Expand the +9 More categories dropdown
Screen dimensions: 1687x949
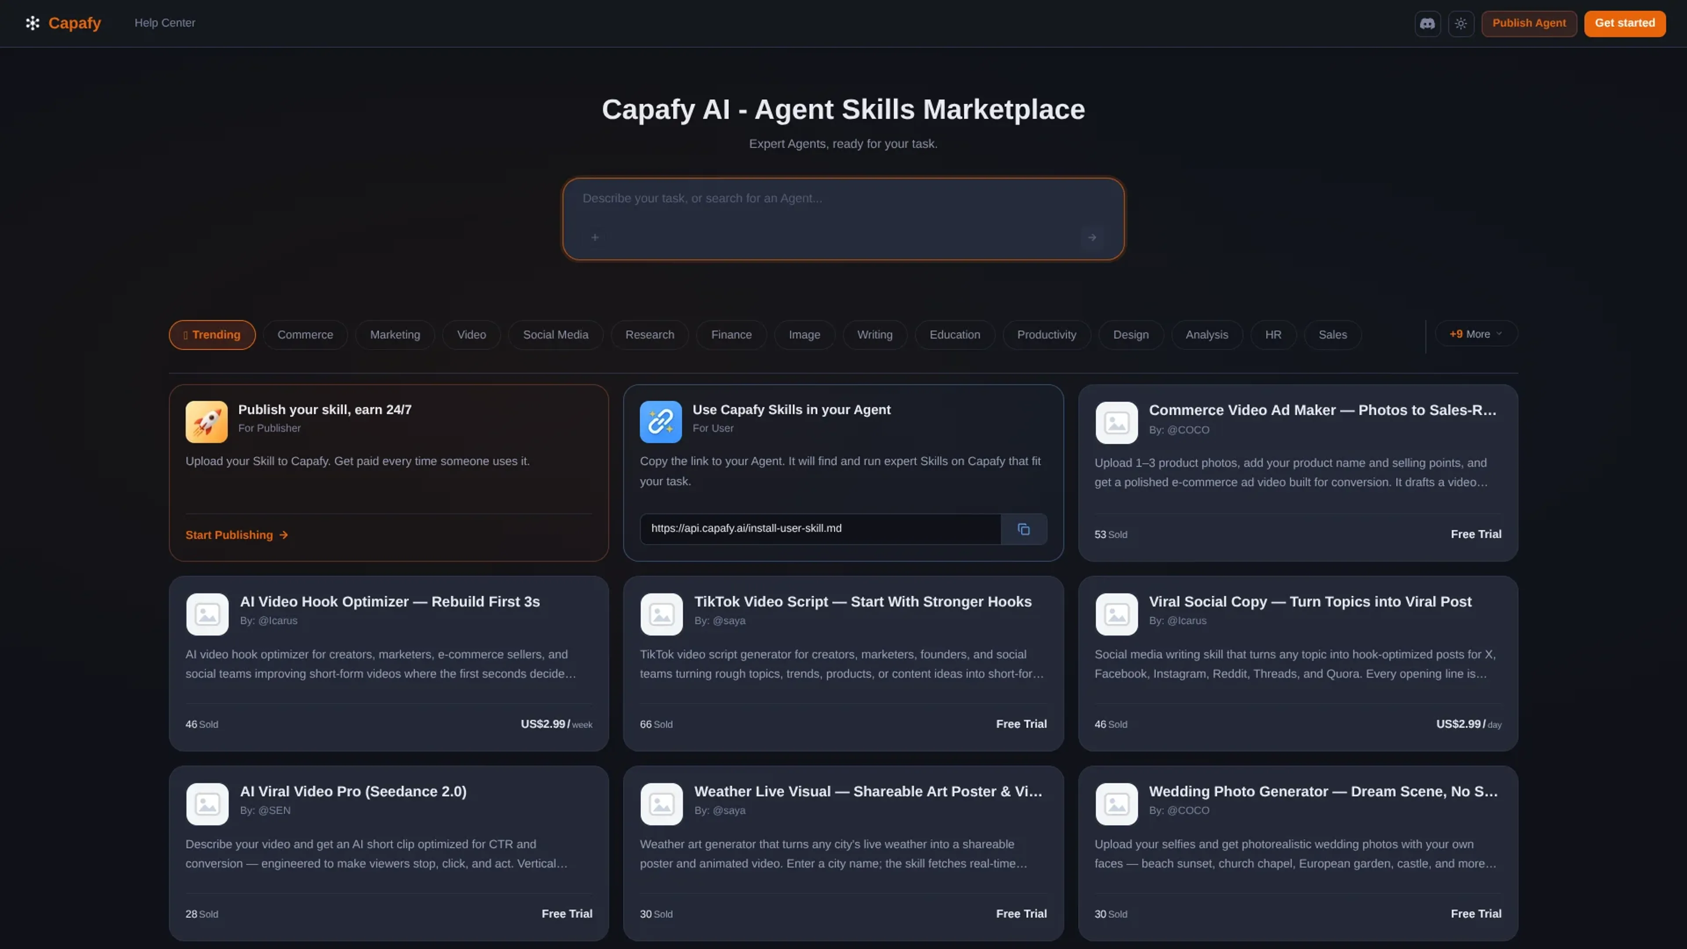(1476, 334)
